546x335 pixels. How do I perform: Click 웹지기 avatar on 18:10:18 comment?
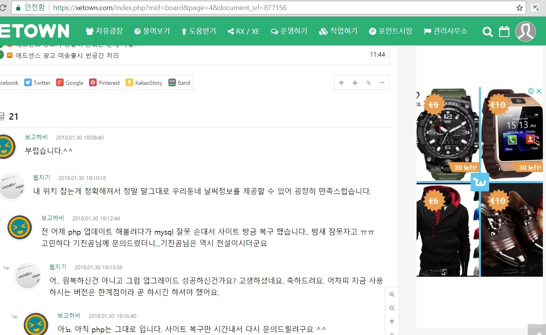coord(11,187)
